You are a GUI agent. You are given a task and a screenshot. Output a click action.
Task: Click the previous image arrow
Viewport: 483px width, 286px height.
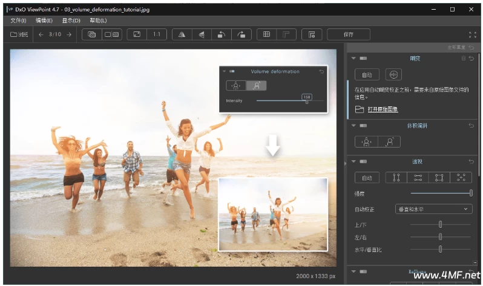tap(41, 34)
